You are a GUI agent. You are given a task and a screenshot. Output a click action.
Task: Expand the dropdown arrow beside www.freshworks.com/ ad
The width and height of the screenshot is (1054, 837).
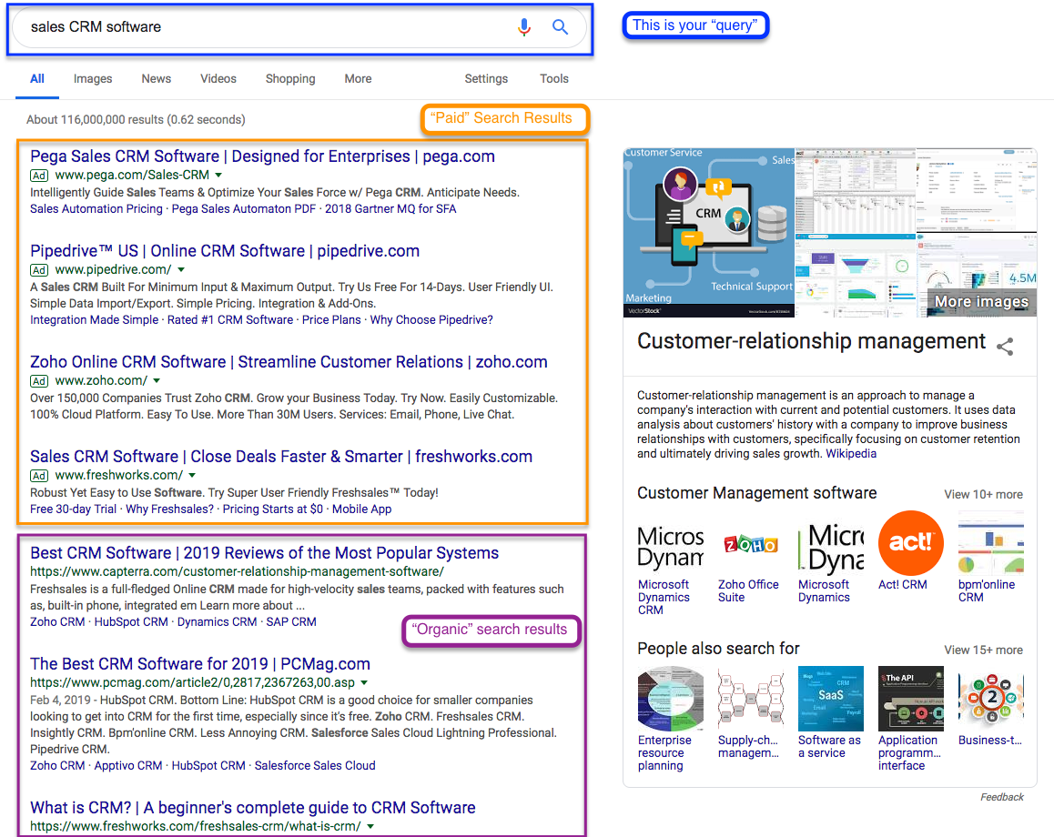(x=192, y=476)
